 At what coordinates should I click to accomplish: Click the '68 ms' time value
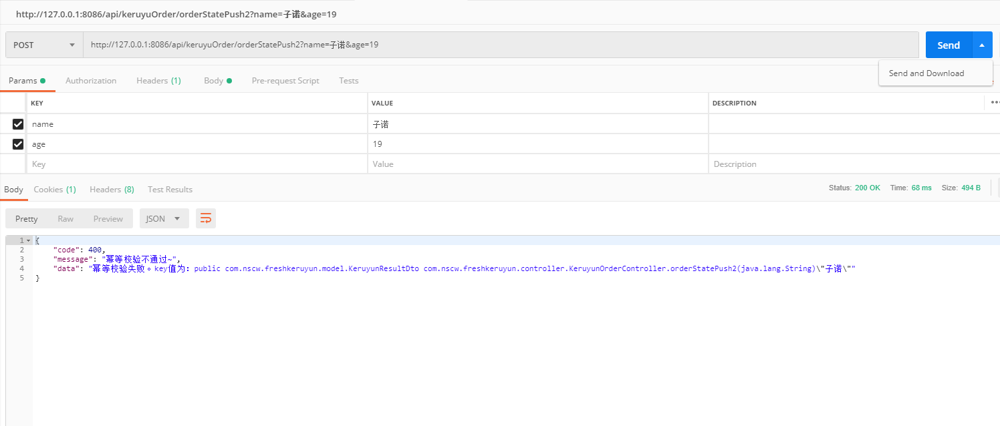(921, 188)
